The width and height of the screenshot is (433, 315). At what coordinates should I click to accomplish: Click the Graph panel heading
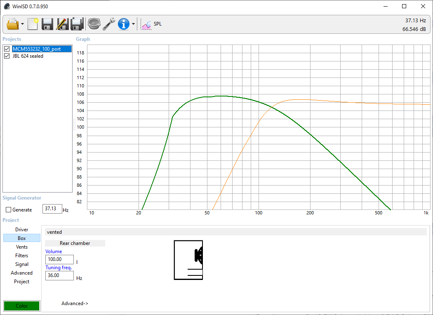(x=83, y=39)
